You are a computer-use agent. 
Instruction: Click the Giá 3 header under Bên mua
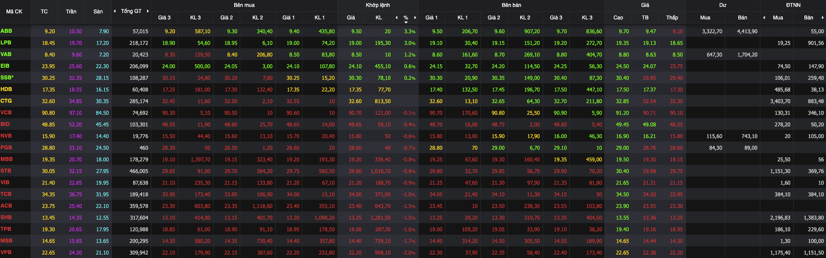(164, 18)
